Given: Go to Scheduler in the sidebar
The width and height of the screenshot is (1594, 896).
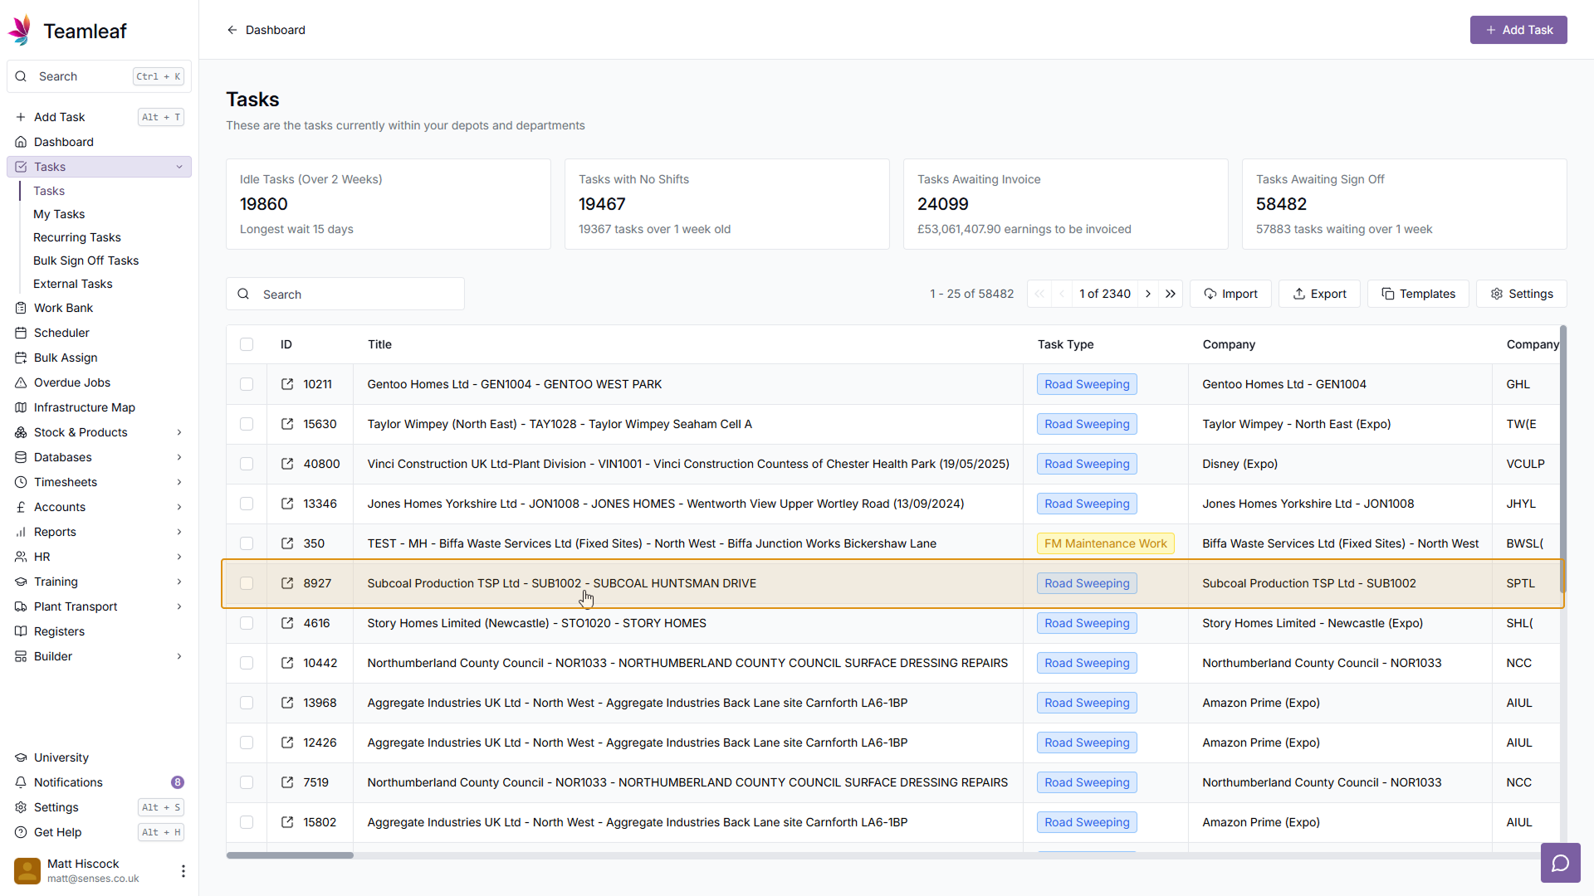Looking at the screenshot, I should [x=61, y=333].
